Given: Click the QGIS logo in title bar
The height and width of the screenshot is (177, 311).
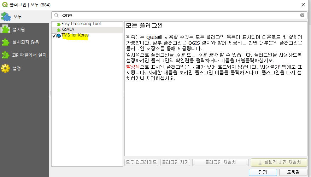Looking at the screenshot, I should click(5, 5).
